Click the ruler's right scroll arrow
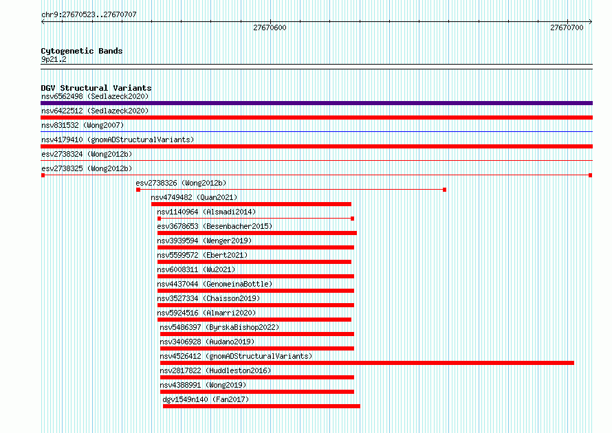This screenshot has height=433, width=612. (591, 21)
